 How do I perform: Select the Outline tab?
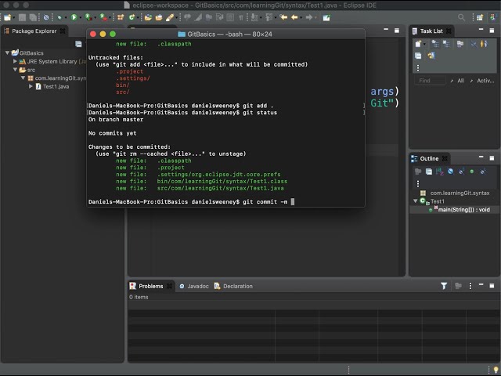point(429,158)
